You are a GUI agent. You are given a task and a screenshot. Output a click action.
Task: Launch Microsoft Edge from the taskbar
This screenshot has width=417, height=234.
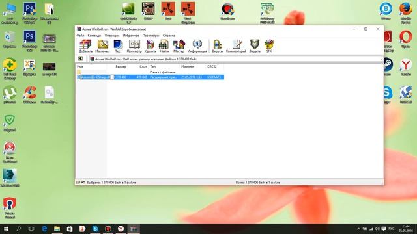click(x=44, y=229)
